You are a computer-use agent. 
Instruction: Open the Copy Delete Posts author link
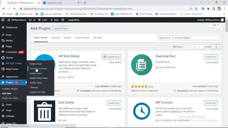click(x=167, y=68)
